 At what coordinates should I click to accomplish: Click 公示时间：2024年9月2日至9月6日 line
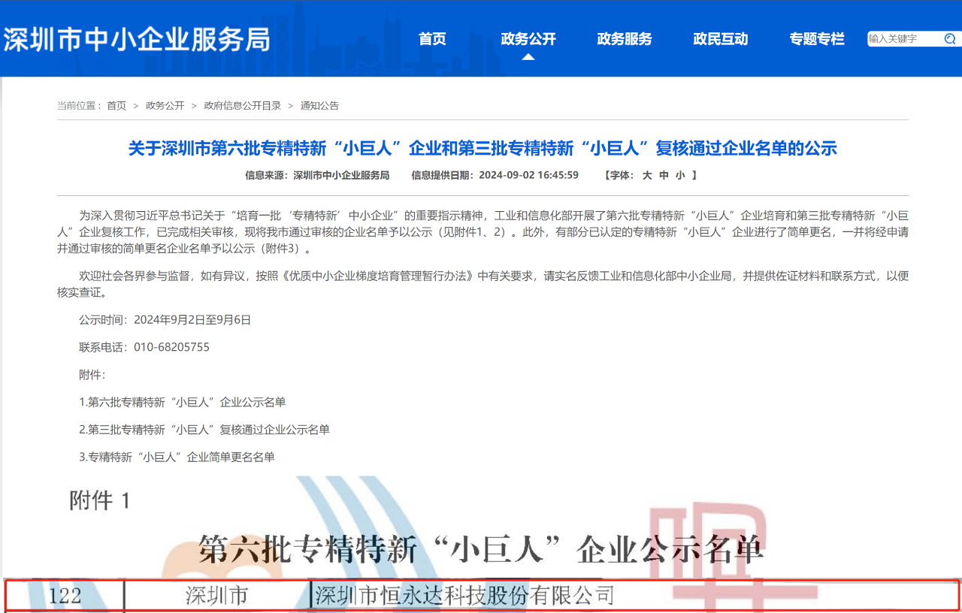165,320
